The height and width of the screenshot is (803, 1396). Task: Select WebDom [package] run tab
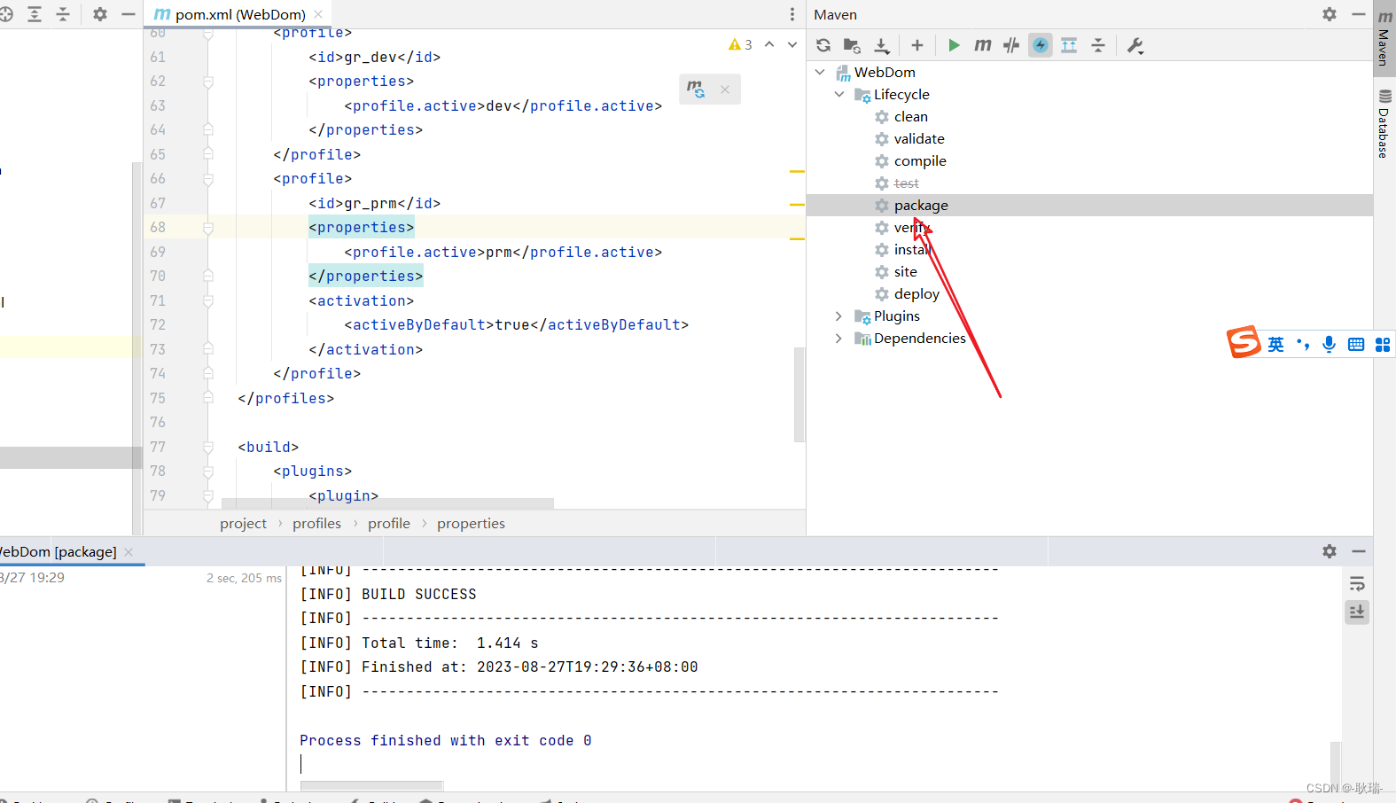58,551
